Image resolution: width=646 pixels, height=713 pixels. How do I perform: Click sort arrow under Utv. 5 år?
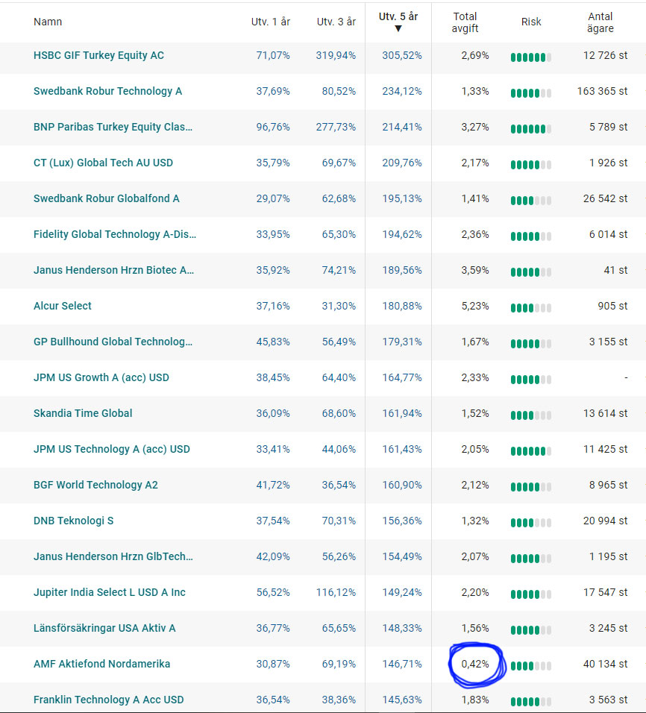coord(398,29)
